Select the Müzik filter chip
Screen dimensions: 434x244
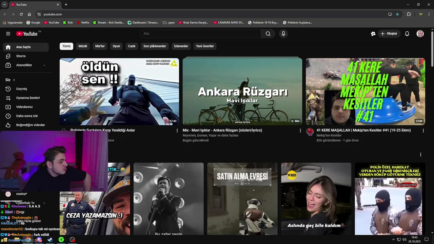coord(83,46)
